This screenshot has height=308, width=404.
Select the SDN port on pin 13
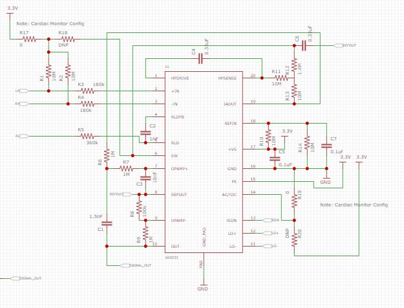point(271,220)
